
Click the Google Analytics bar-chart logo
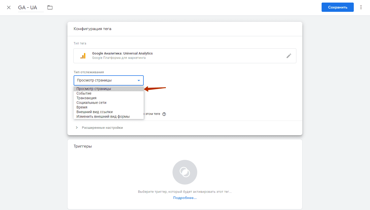tap(83, 56)
